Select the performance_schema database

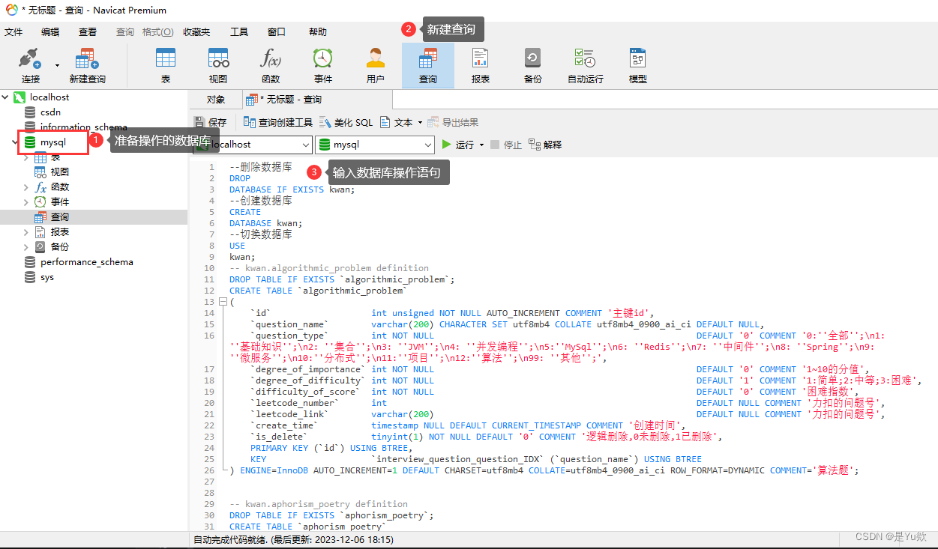[x=86, y=262]
